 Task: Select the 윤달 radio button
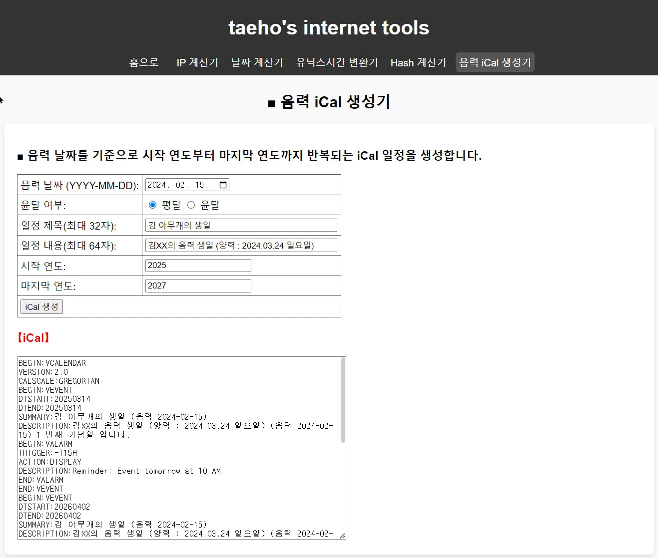pos(191,205)
